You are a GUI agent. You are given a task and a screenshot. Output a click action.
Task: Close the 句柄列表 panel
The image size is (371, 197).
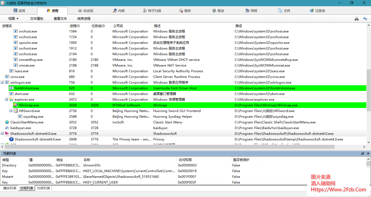(368, 153)
